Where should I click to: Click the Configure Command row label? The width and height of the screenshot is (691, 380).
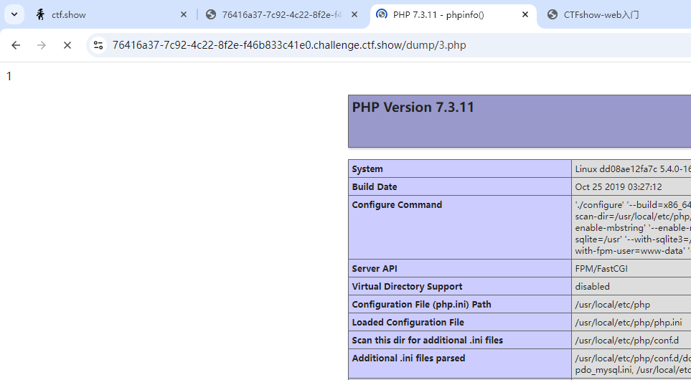pyautogui.click(x=397, y=205)
